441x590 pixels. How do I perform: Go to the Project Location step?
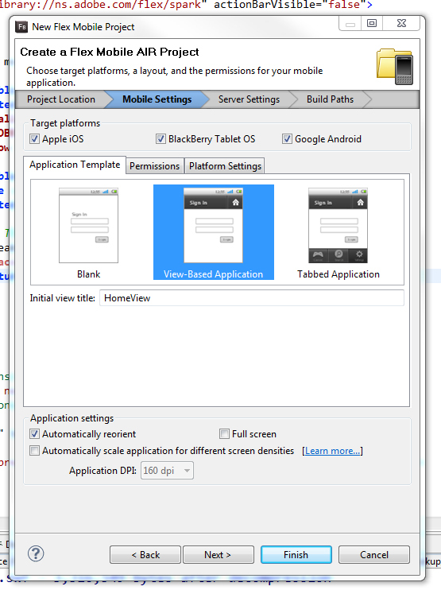(x=61, y=99)
